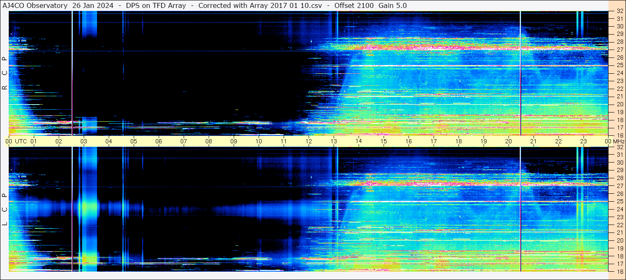
Task: Click the 06 hour marker on UTC axis
Action: pos(159,141)
